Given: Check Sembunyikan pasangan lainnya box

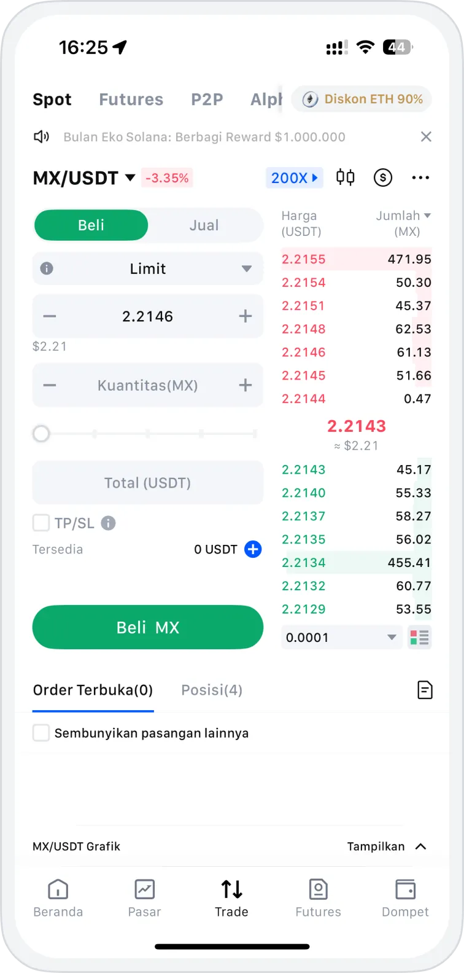Looking at the screenshot, I should click(41, 733).
